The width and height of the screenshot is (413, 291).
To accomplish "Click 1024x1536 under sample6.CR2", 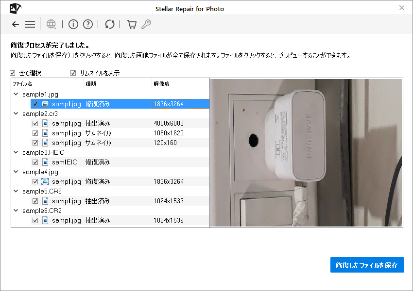I will click(169, 220).
